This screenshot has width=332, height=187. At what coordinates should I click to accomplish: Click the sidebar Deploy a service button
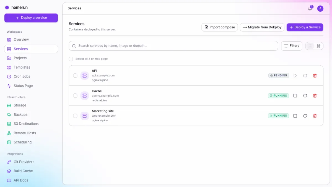pyautogui.click(x=31, y=18)
